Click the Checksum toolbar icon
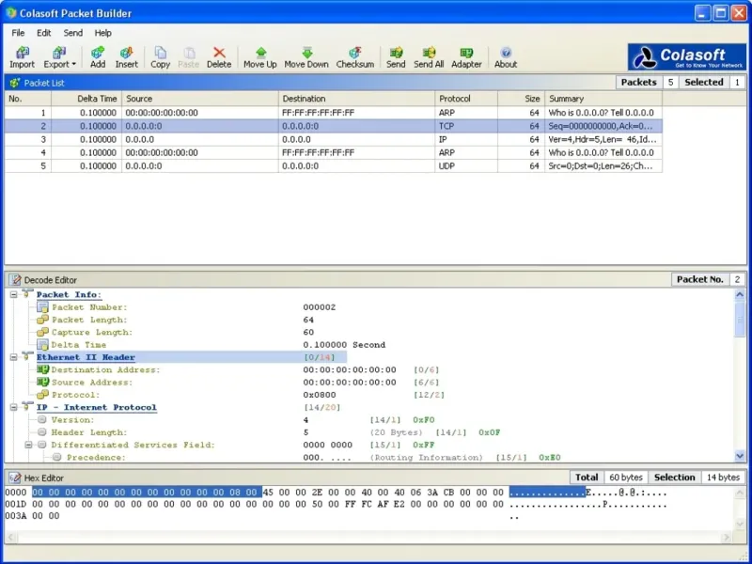The width and height of the screenshot is (752, 564). (355, 56)
